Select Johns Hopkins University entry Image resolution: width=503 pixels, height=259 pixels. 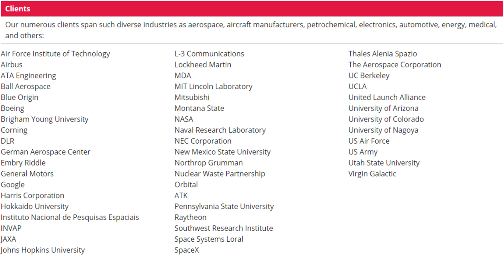tap(43, 250)
